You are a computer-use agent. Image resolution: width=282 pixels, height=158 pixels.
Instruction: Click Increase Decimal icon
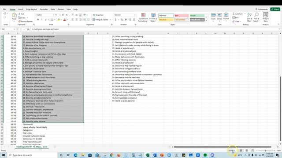pos(130,20)
